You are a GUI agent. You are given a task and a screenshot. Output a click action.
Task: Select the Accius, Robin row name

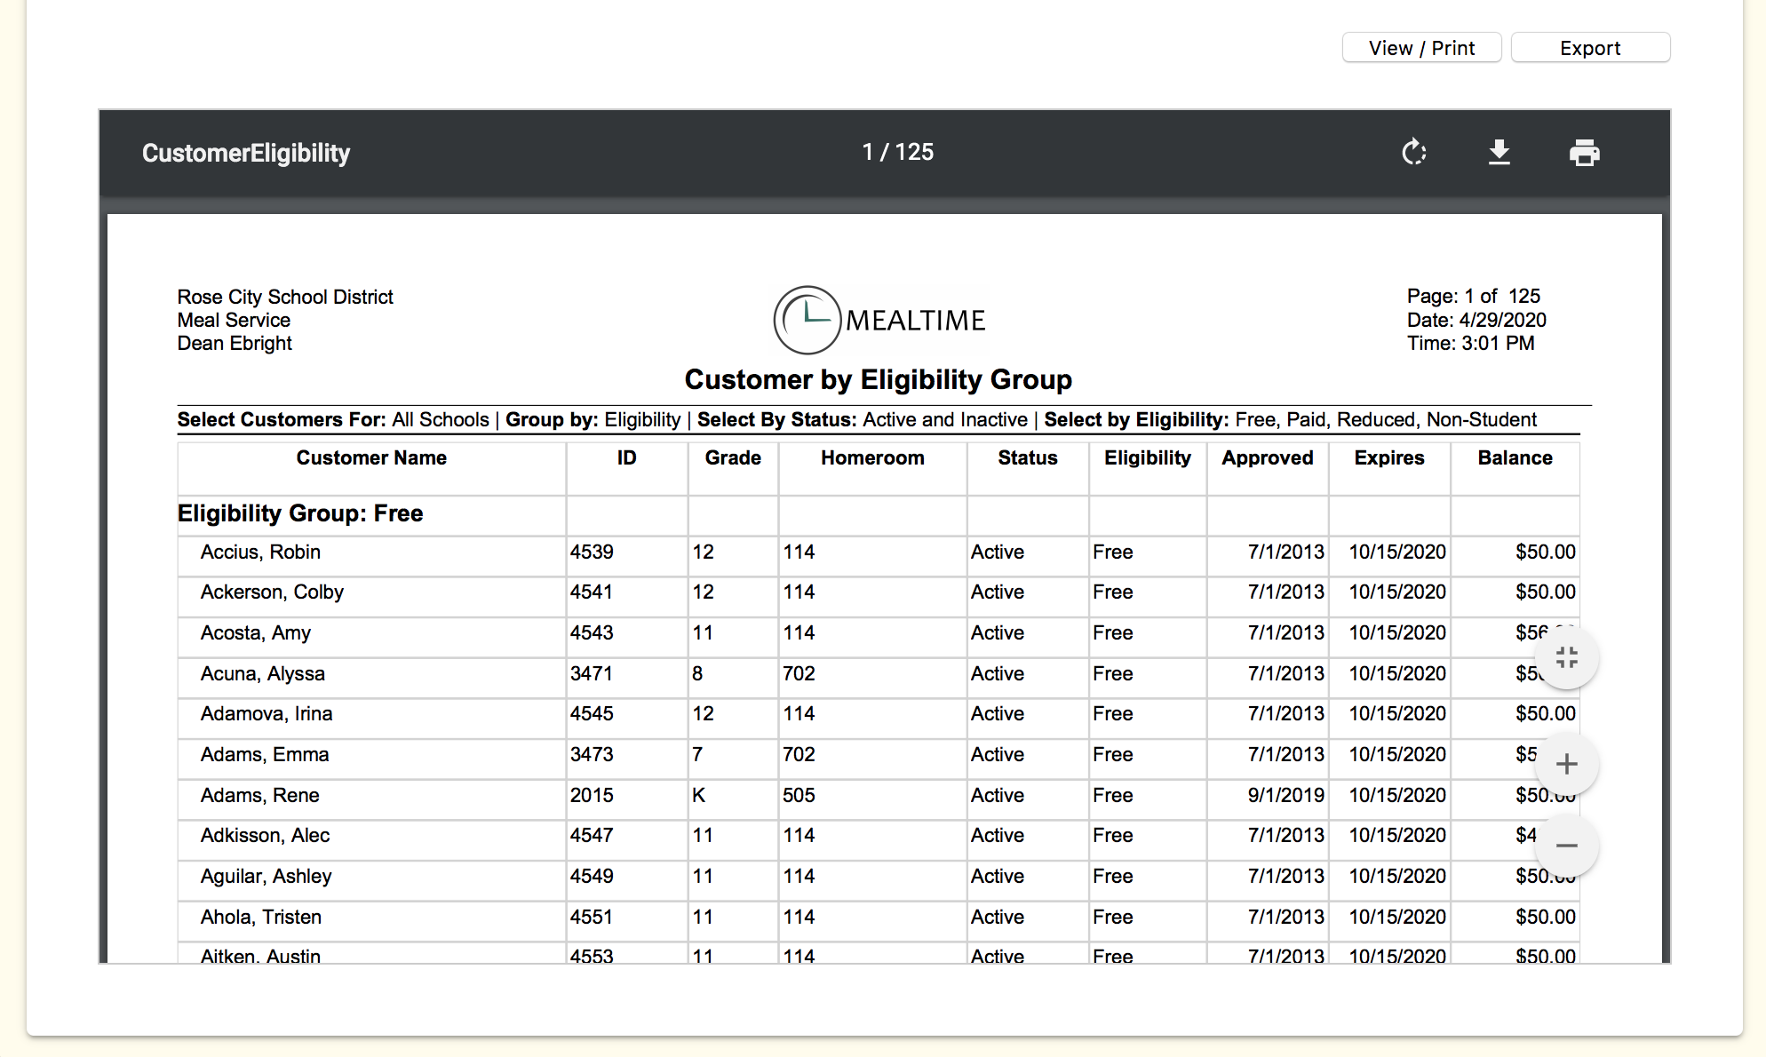[x=260, y=552]
